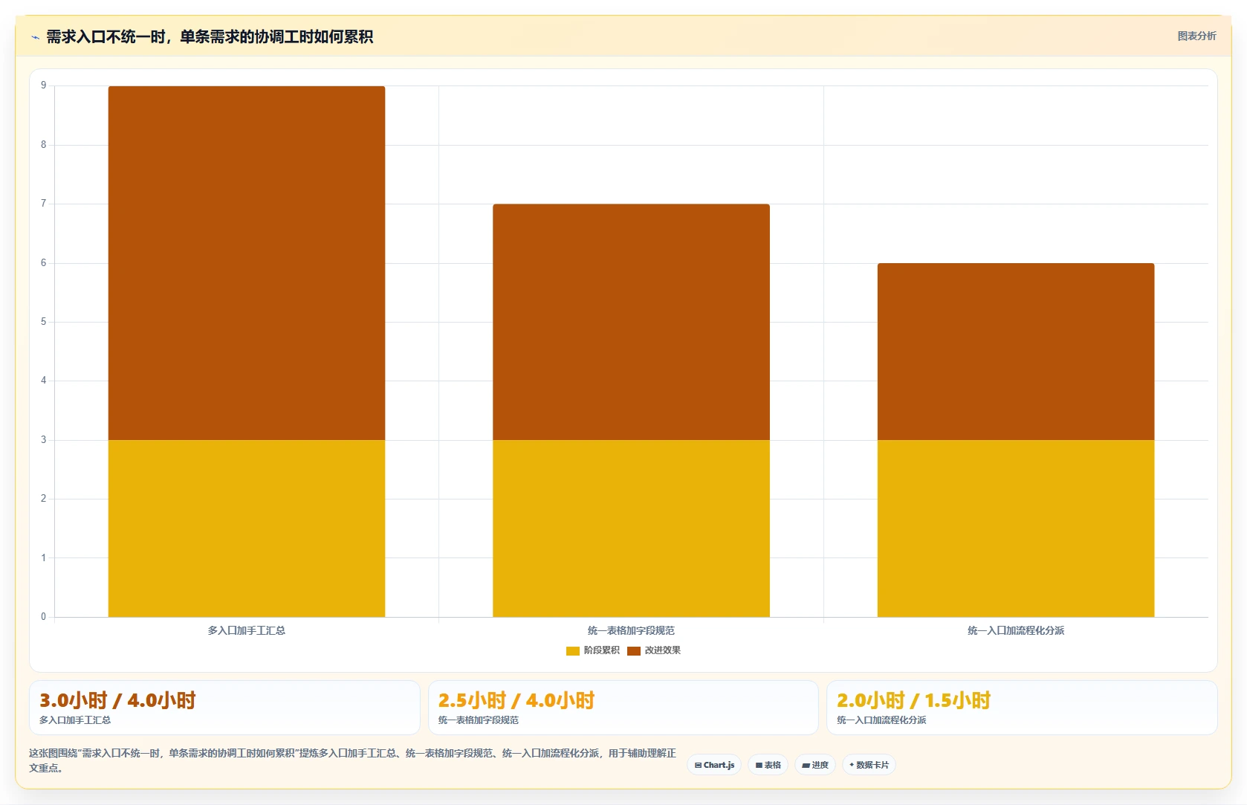Click the yellow bar segment for 多入口加手工汇总

247,528
